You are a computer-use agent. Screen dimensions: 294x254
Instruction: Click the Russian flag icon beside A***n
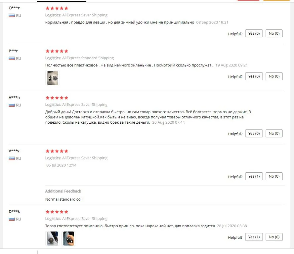pos(12,105)
